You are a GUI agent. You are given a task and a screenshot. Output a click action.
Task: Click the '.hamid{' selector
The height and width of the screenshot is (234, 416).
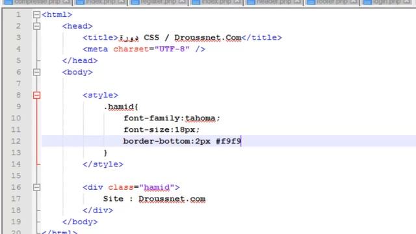(x=121, y=107)
